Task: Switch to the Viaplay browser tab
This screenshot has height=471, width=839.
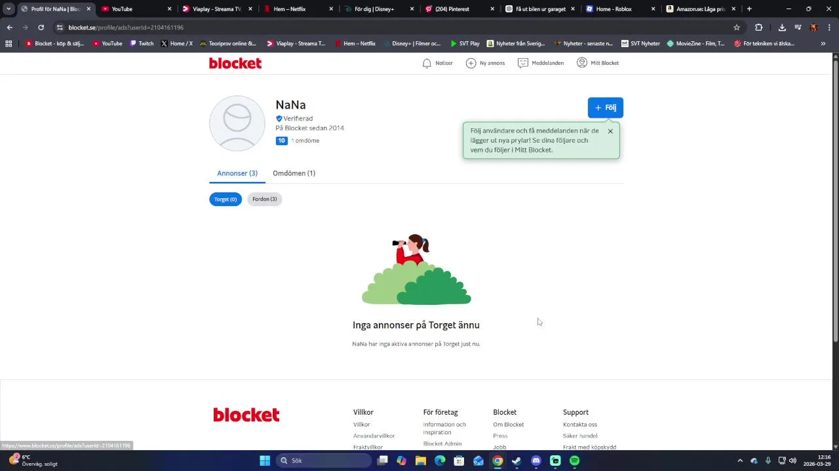Action: tap(217, 9)
